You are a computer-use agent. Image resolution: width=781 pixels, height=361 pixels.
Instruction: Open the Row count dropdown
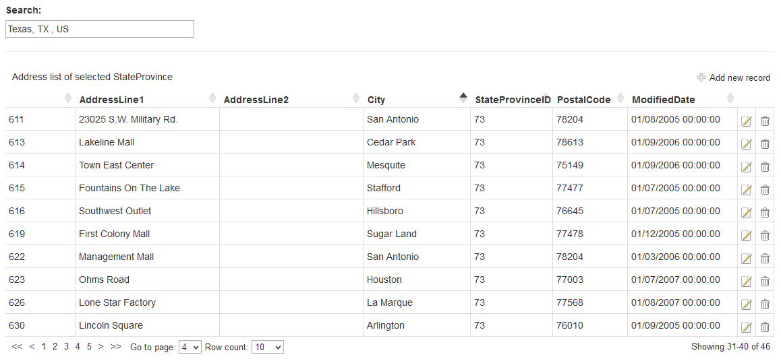tap(267, 347)
